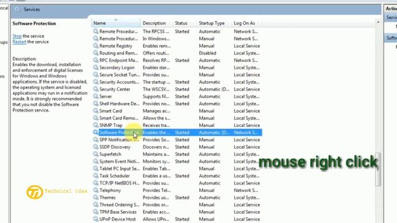397x223 pixels.
Task: Click the highlighted Software Protection row icon
Action: (x=96, y=133)
